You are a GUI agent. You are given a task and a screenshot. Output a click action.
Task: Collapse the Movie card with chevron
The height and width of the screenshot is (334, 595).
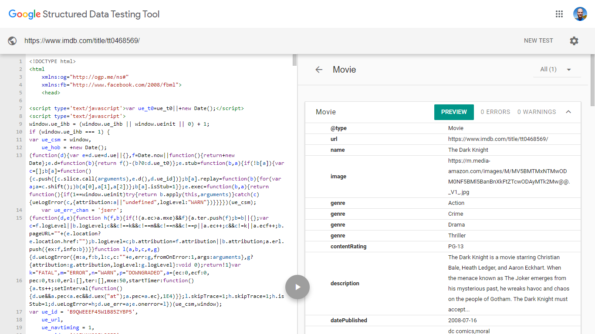pos(568,112)
